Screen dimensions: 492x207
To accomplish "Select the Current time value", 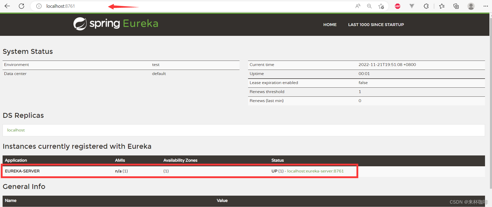I will [x=387, y=65].
